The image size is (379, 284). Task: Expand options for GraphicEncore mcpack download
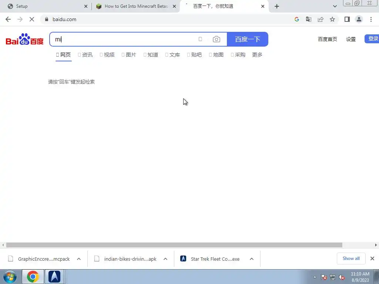point(79,259)
